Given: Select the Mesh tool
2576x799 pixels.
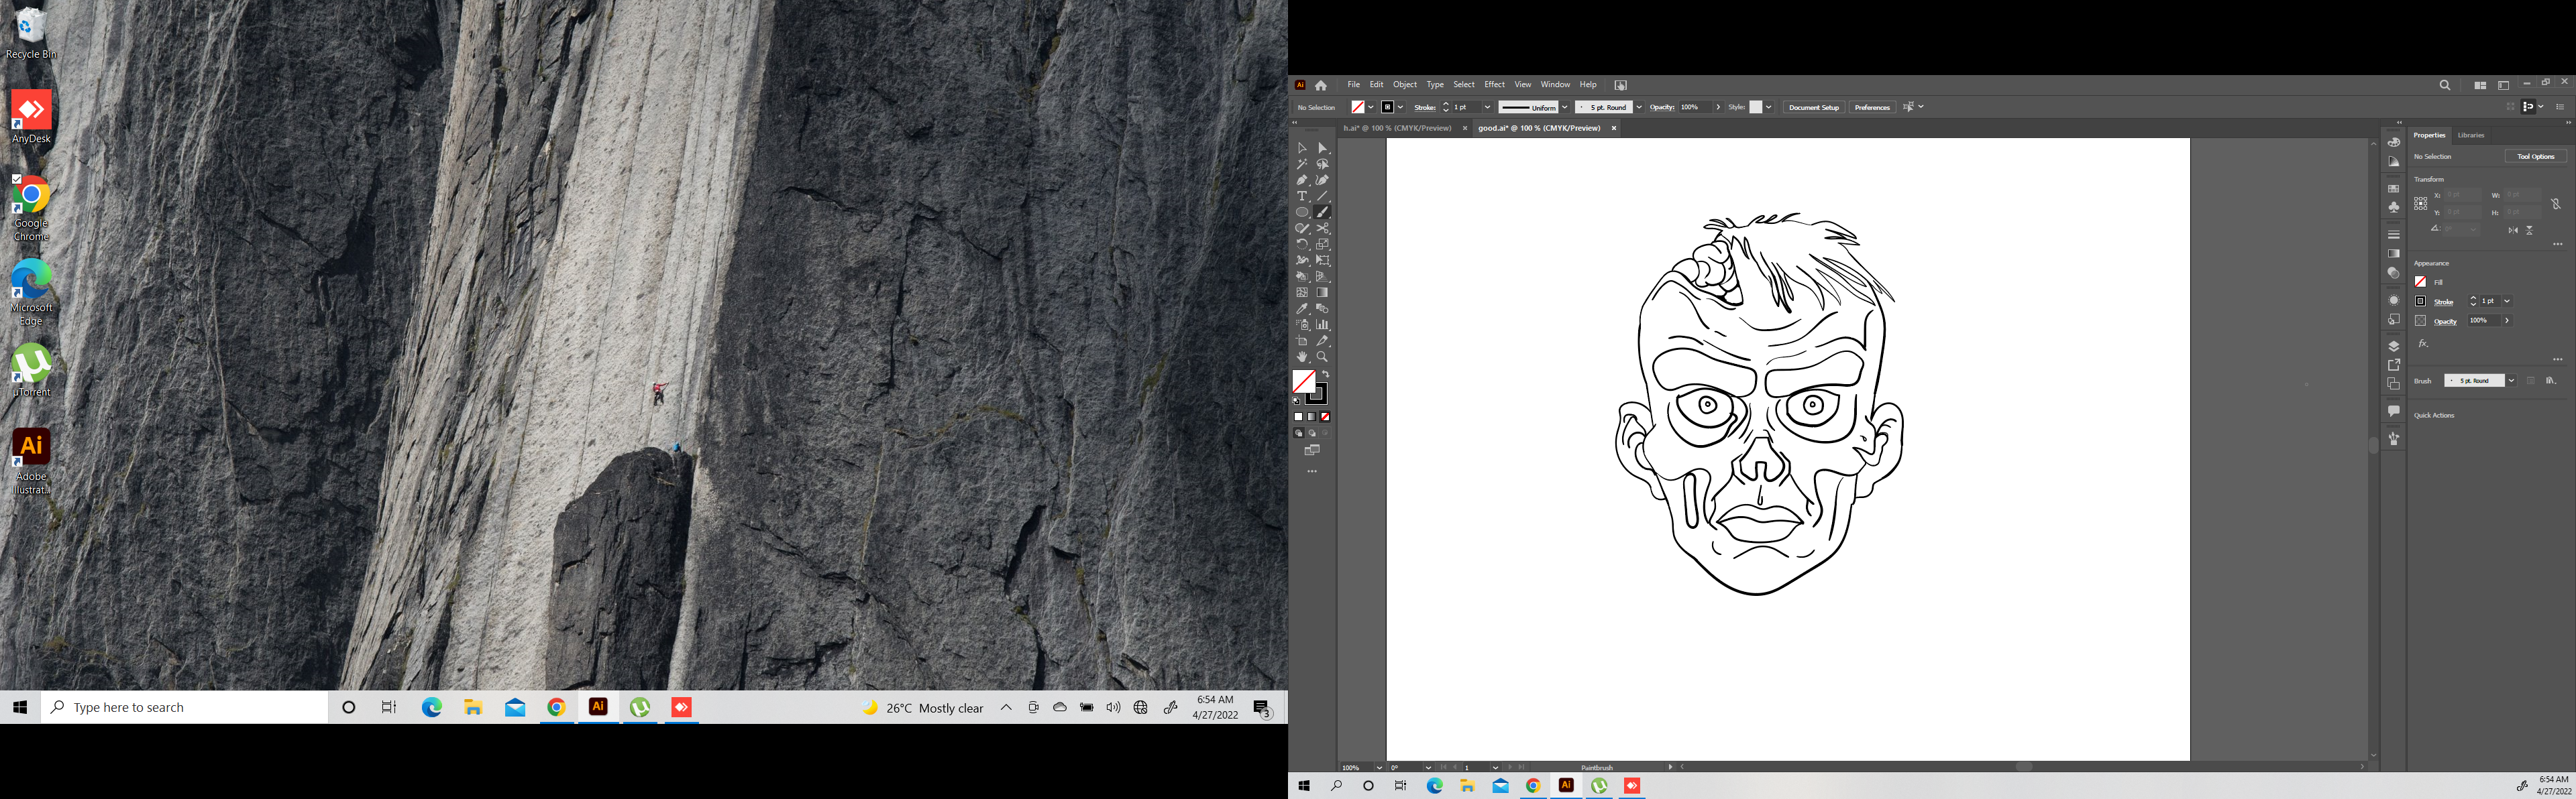Looking at the screenshot, I should pos(1302,293).
